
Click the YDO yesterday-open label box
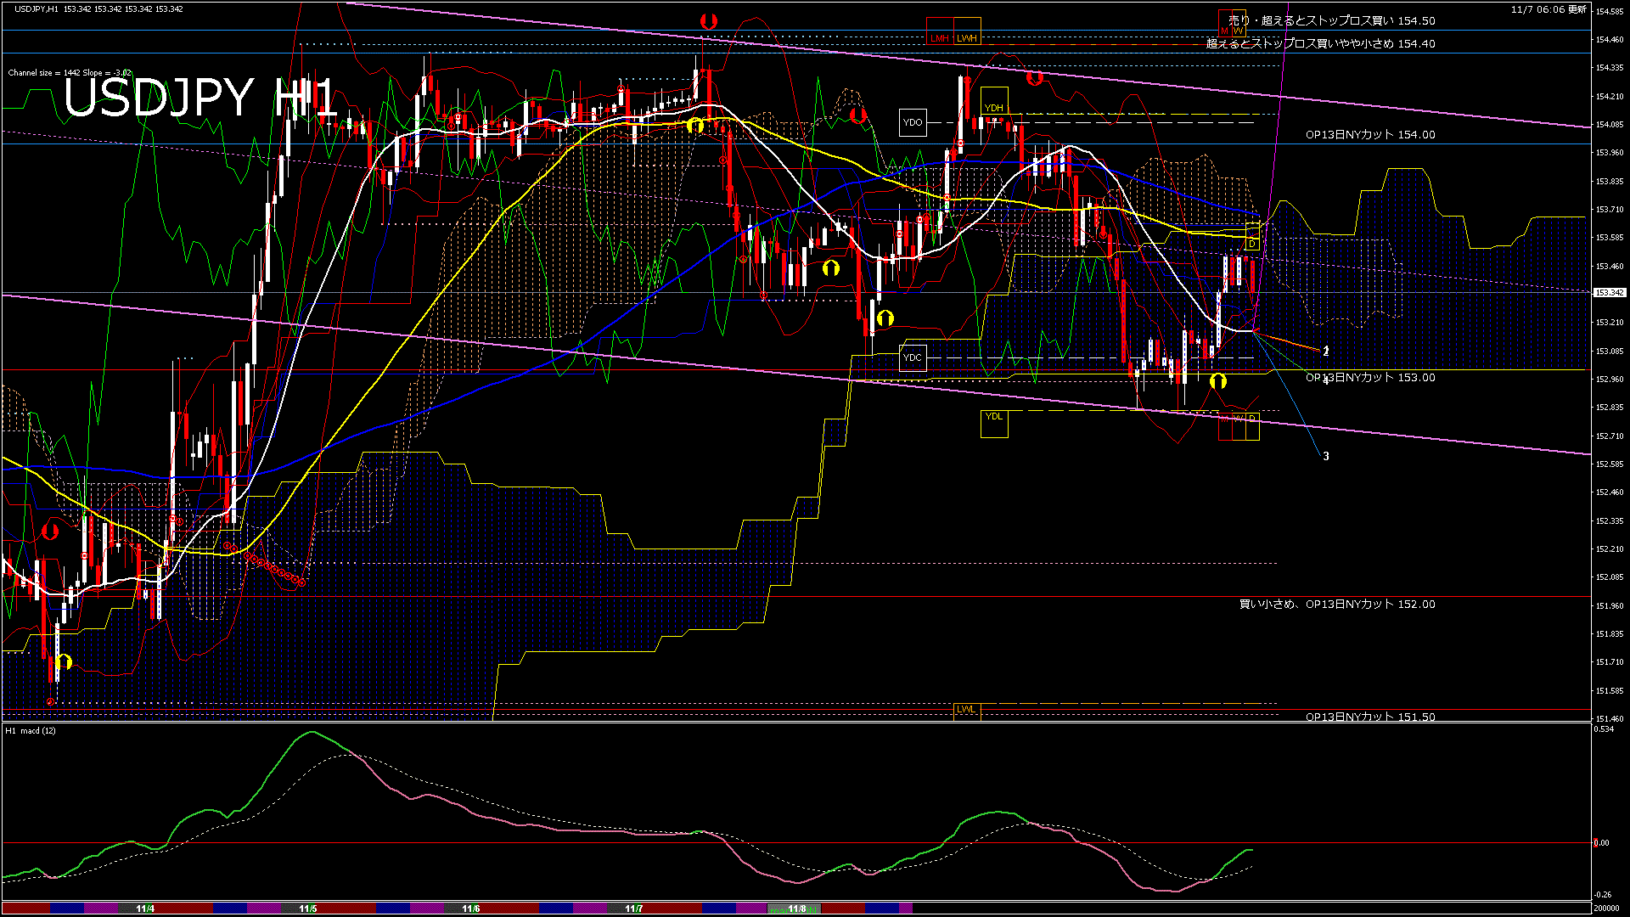coord(913,122)
